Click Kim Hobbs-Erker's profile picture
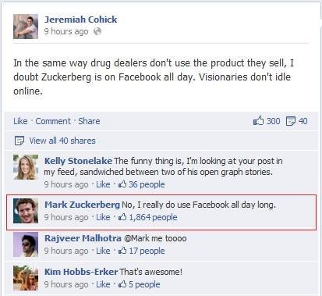The image size is (322, 296). (26, 278)
